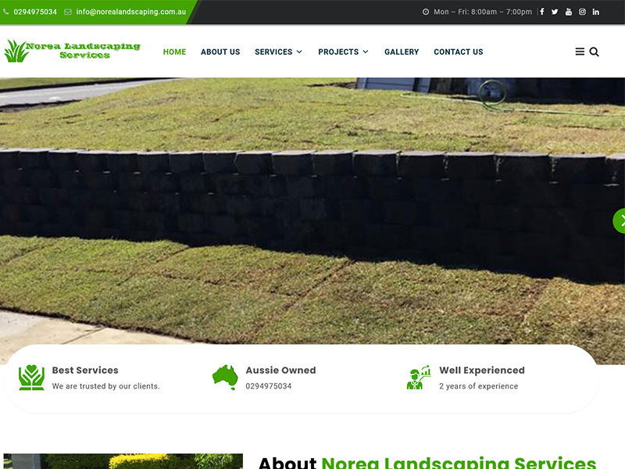Open the LinkedIn social icon
Screen dimensions: 625x469
pos(596,12)
